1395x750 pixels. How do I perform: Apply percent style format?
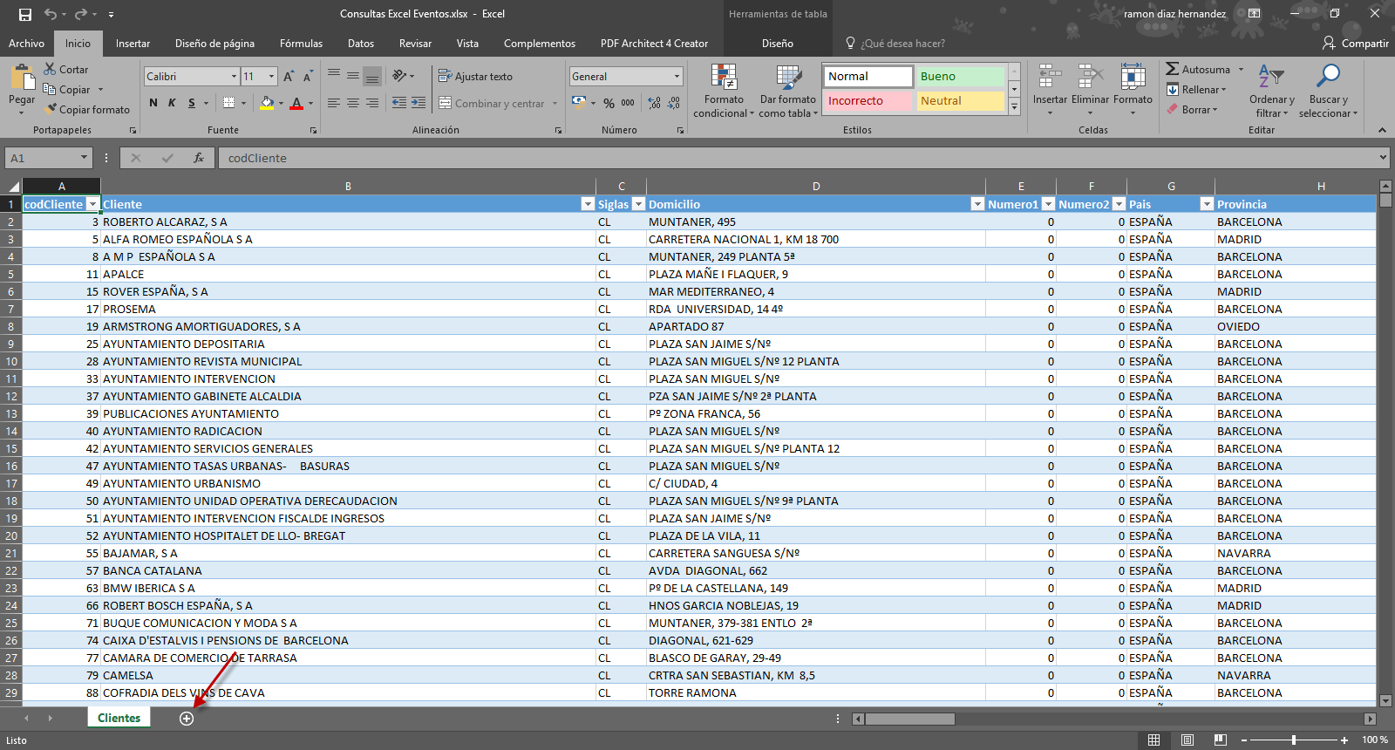pos(609,103)
